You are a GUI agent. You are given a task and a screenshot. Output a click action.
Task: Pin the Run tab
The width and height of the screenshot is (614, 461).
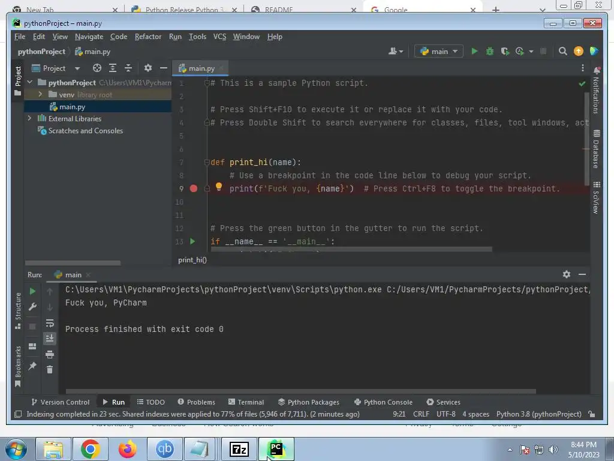coord(32,366)
